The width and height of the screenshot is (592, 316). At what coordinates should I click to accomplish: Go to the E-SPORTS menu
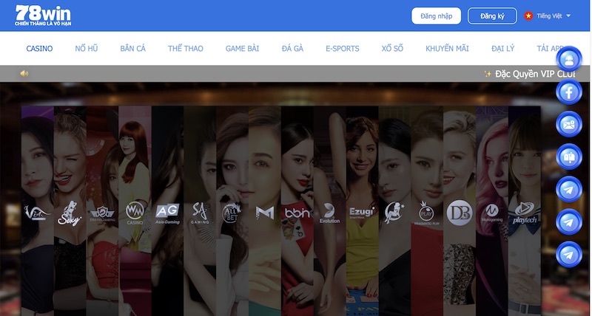click(343, 49)
